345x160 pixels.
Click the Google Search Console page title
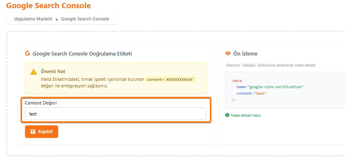coord(48,5)
